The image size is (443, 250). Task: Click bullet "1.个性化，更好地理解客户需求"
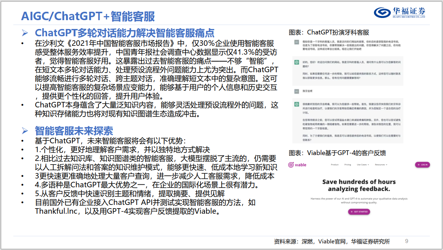click(122, 150)
